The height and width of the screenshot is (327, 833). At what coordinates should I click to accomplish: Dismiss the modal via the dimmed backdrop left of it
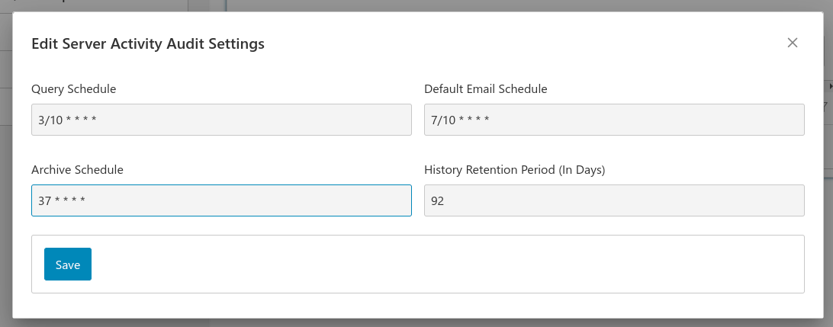pyautogui.click(x=6, y=170)
